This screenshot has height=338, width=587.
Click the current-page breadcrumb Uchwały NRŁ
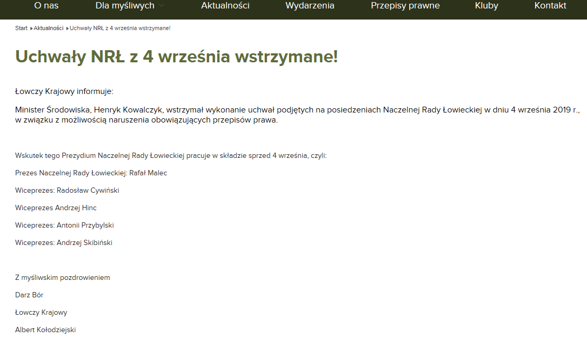(120, 28)
